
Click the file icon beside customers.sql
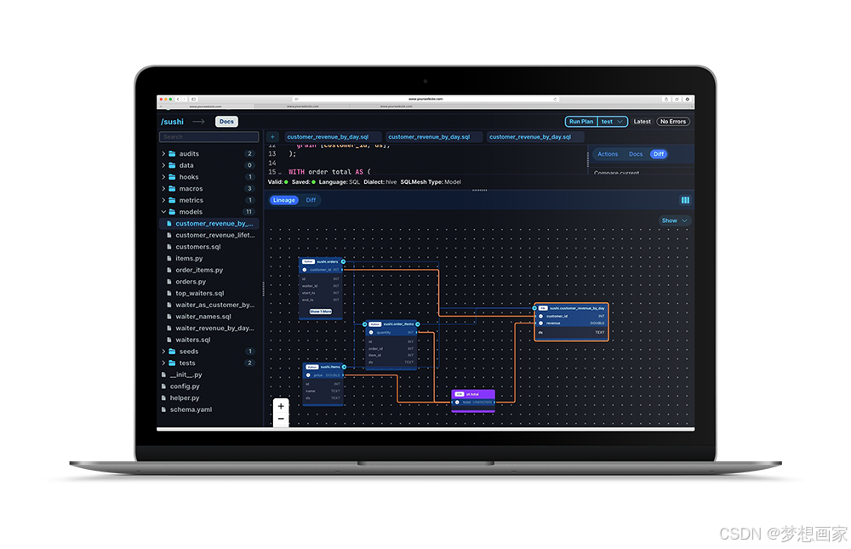[168, 247]
